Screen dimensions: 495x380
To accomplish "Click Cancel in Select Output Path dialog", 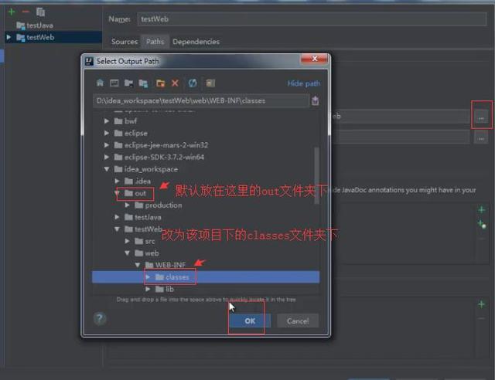I will 298,321.
